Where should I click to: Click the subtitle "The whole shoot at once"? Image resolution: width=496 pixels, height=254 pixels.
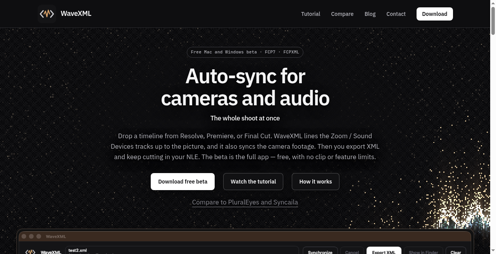point(245,118)
